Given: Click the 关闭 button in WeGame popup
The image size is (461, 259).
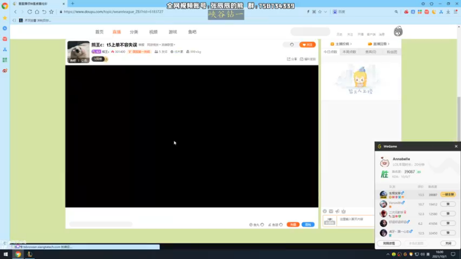Looking at the screenshot, I should [x=448, y=243].
